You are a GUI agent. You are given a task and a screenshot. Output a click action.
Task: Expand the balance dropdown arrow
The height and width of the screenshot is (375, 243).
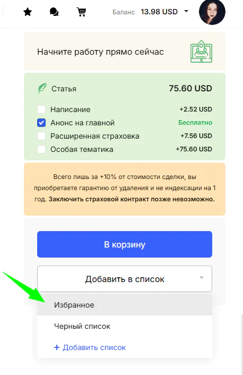click(x=186, y=11)
